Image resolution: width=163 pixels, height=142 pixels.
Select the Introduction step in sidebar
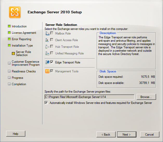(19, 26)
